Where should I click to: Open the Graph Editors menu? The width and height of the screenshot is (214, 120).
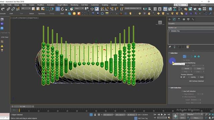tap(63, 5)
